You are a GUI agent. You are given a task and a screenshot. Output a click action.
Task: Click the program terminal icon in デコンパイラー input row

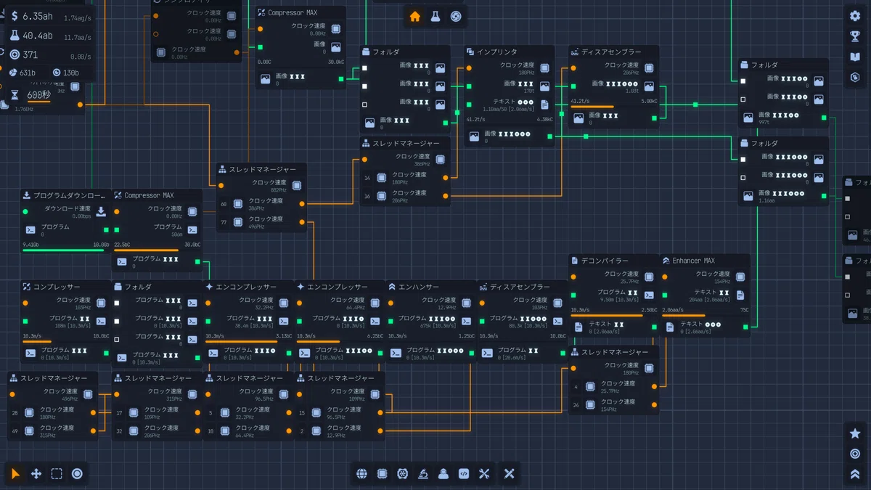(x=649, y=295)
